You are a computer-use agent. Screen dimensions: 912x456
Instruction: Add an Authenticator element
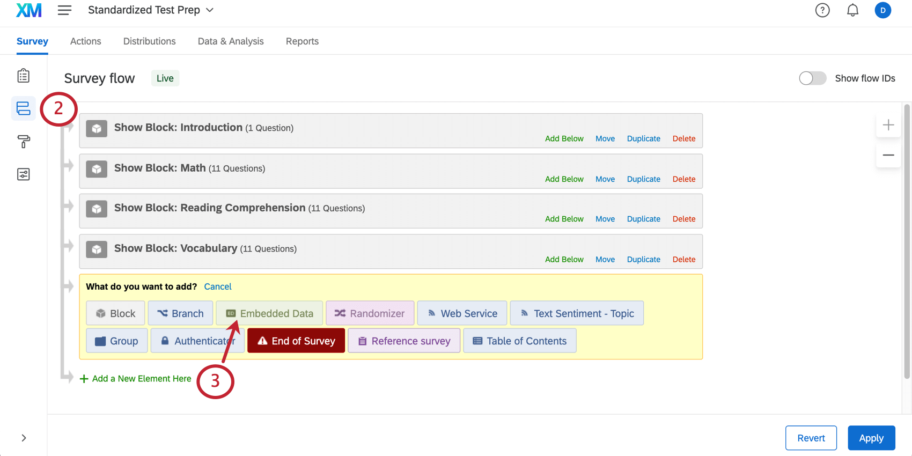tap(197, 341)
